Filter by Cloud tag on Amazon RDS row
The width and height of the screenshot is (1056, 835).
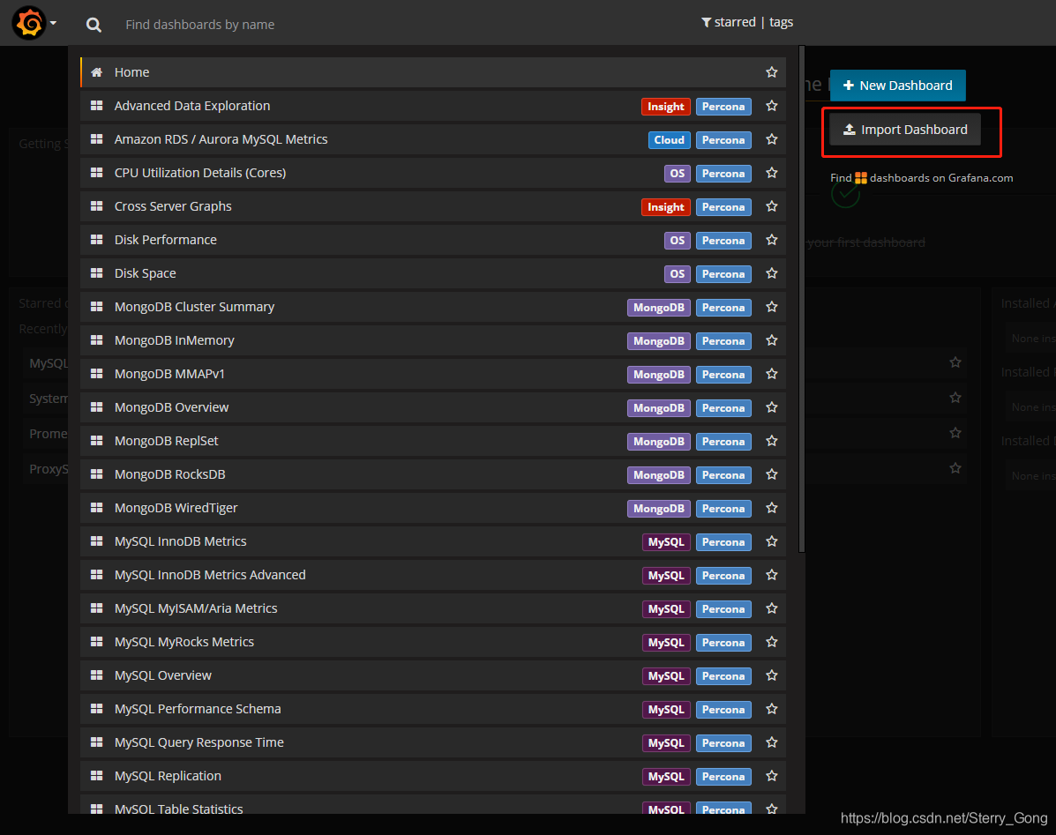(669, 140)
